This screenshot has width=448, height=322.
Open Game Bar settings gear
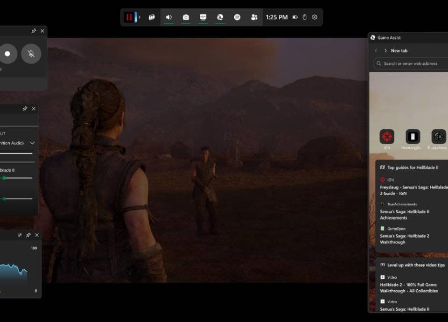315,17
